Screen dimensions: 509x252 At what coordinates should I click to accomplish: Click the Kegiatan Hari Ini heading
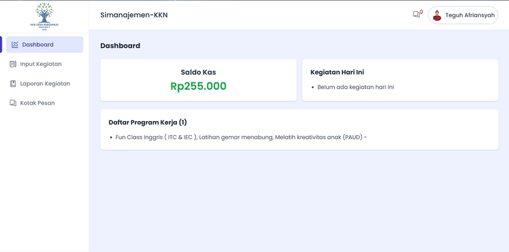pyautogui.click(x=337, y=73)
